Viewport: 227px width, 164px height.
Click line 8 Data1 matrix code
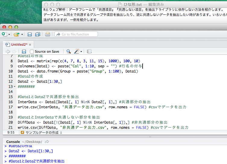tap(79, 61)
